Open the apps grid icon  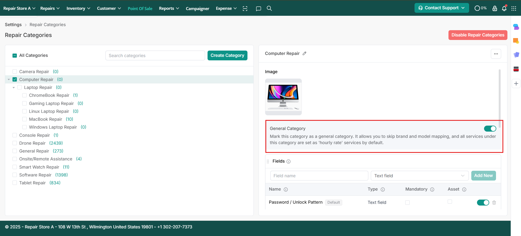tap(514, 8)
